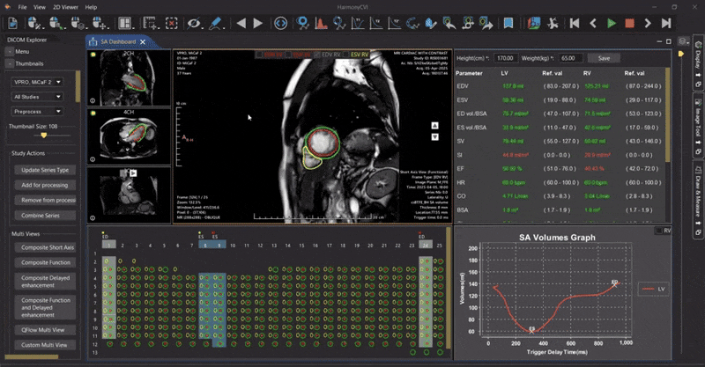Select frame 24 ED header in grid
705x367 pixels.
426,246
